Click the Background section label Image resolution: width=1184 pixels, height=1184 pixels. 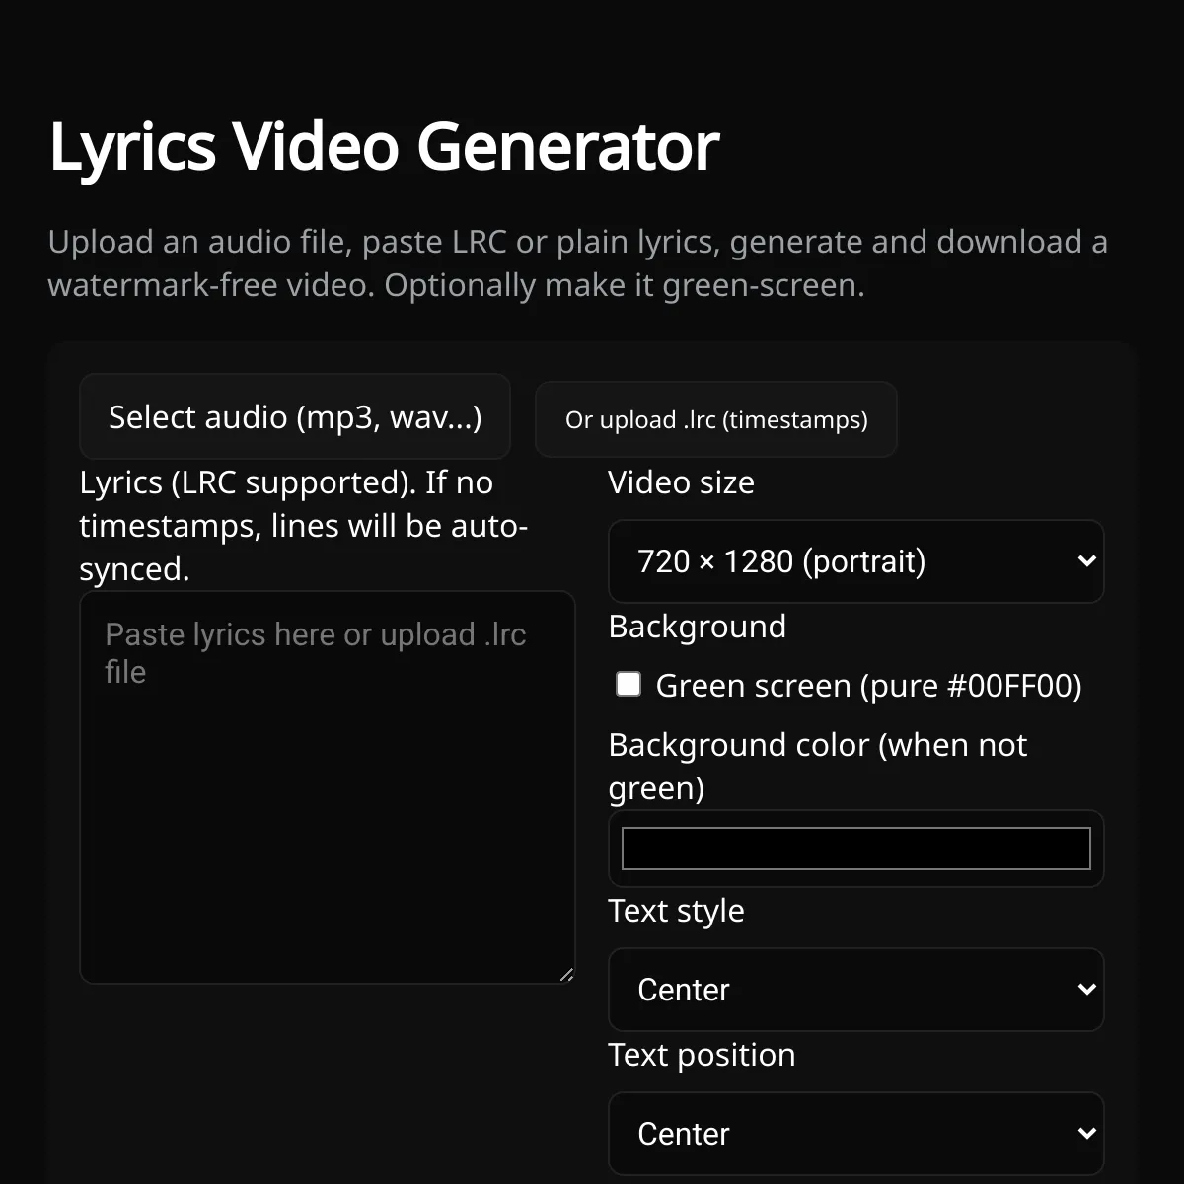pos(698,627)
